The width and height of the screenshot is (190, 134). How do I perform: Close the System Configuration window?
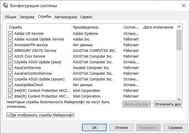click(x=183, y=5)
